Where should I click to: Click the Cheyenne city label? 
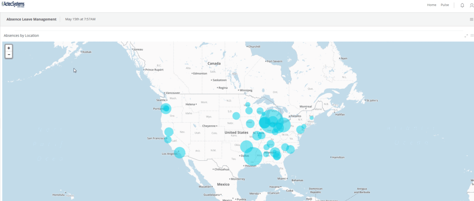209,126
